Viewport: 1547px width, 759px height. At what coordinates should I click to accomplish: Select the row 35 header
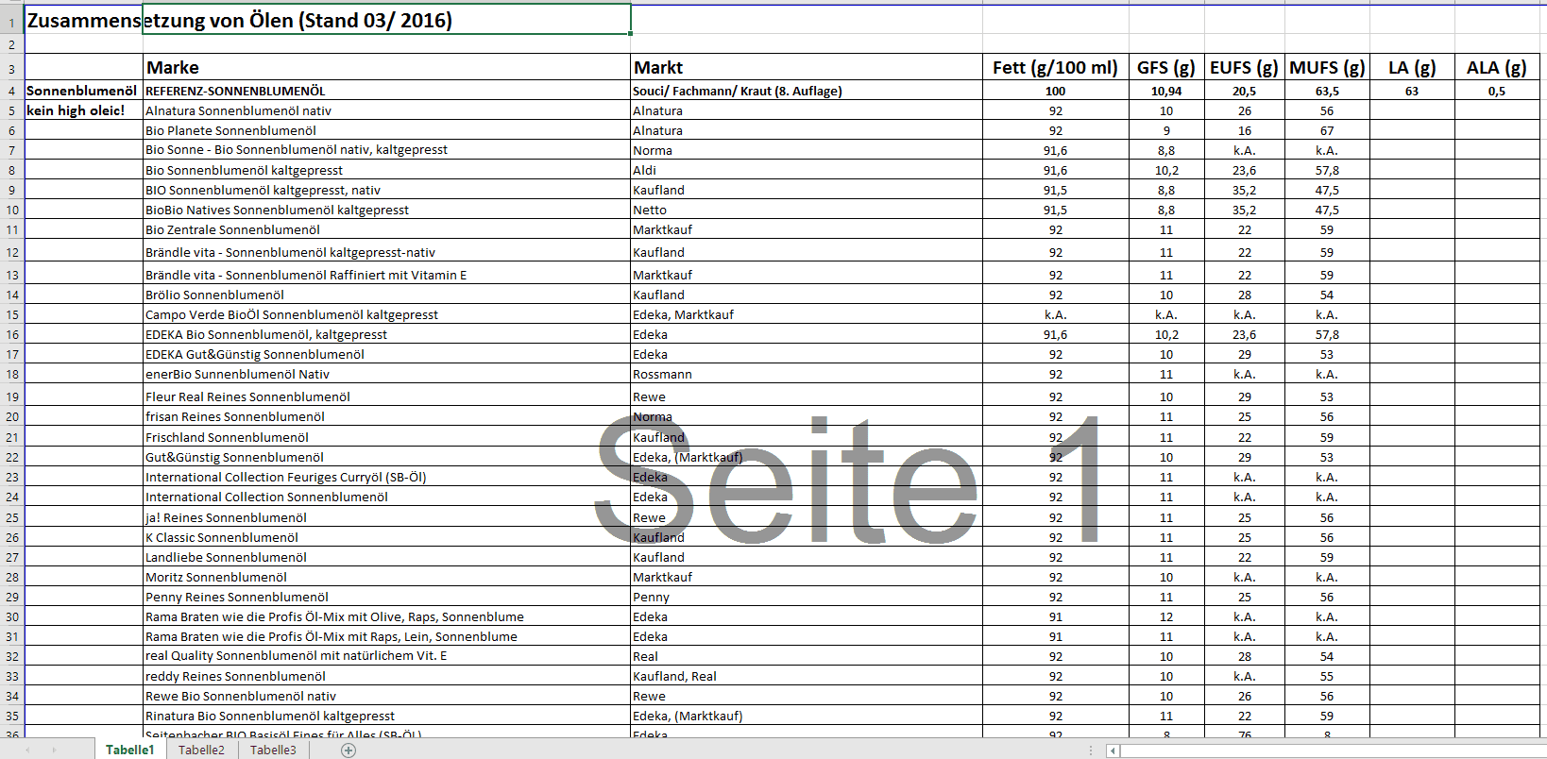[x=11, y=716]
